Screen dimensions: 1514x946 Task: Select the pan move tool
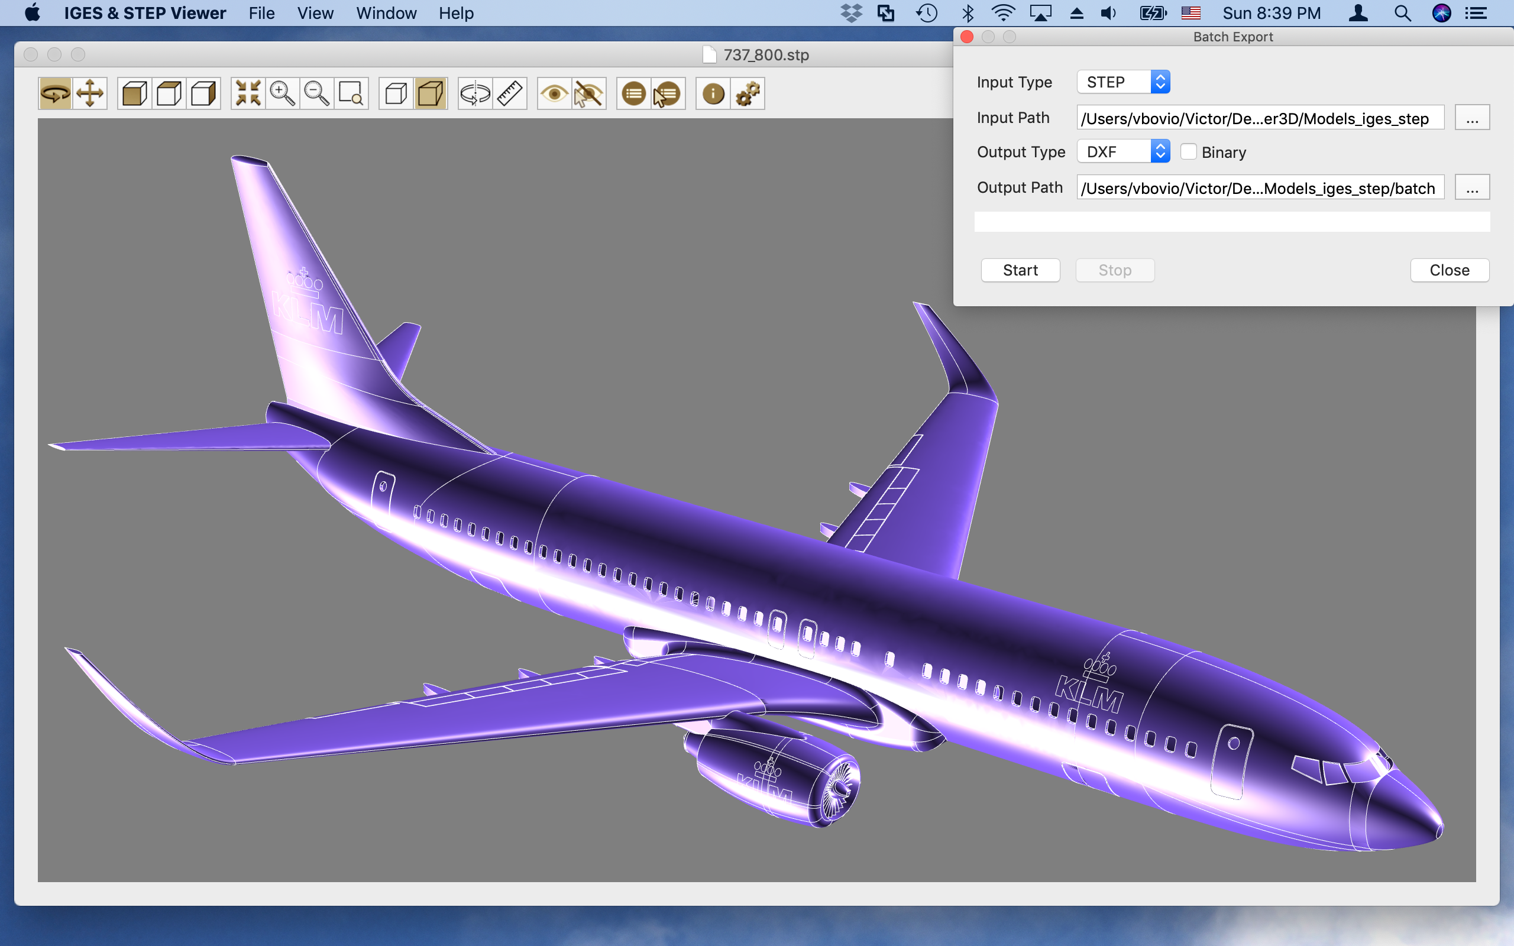[x=89, y=94]
